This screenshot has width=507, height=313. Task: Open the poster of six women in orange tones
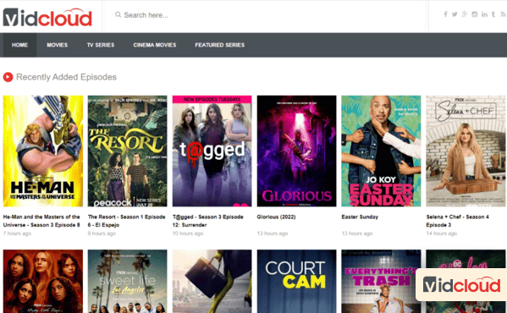point(43,281)
